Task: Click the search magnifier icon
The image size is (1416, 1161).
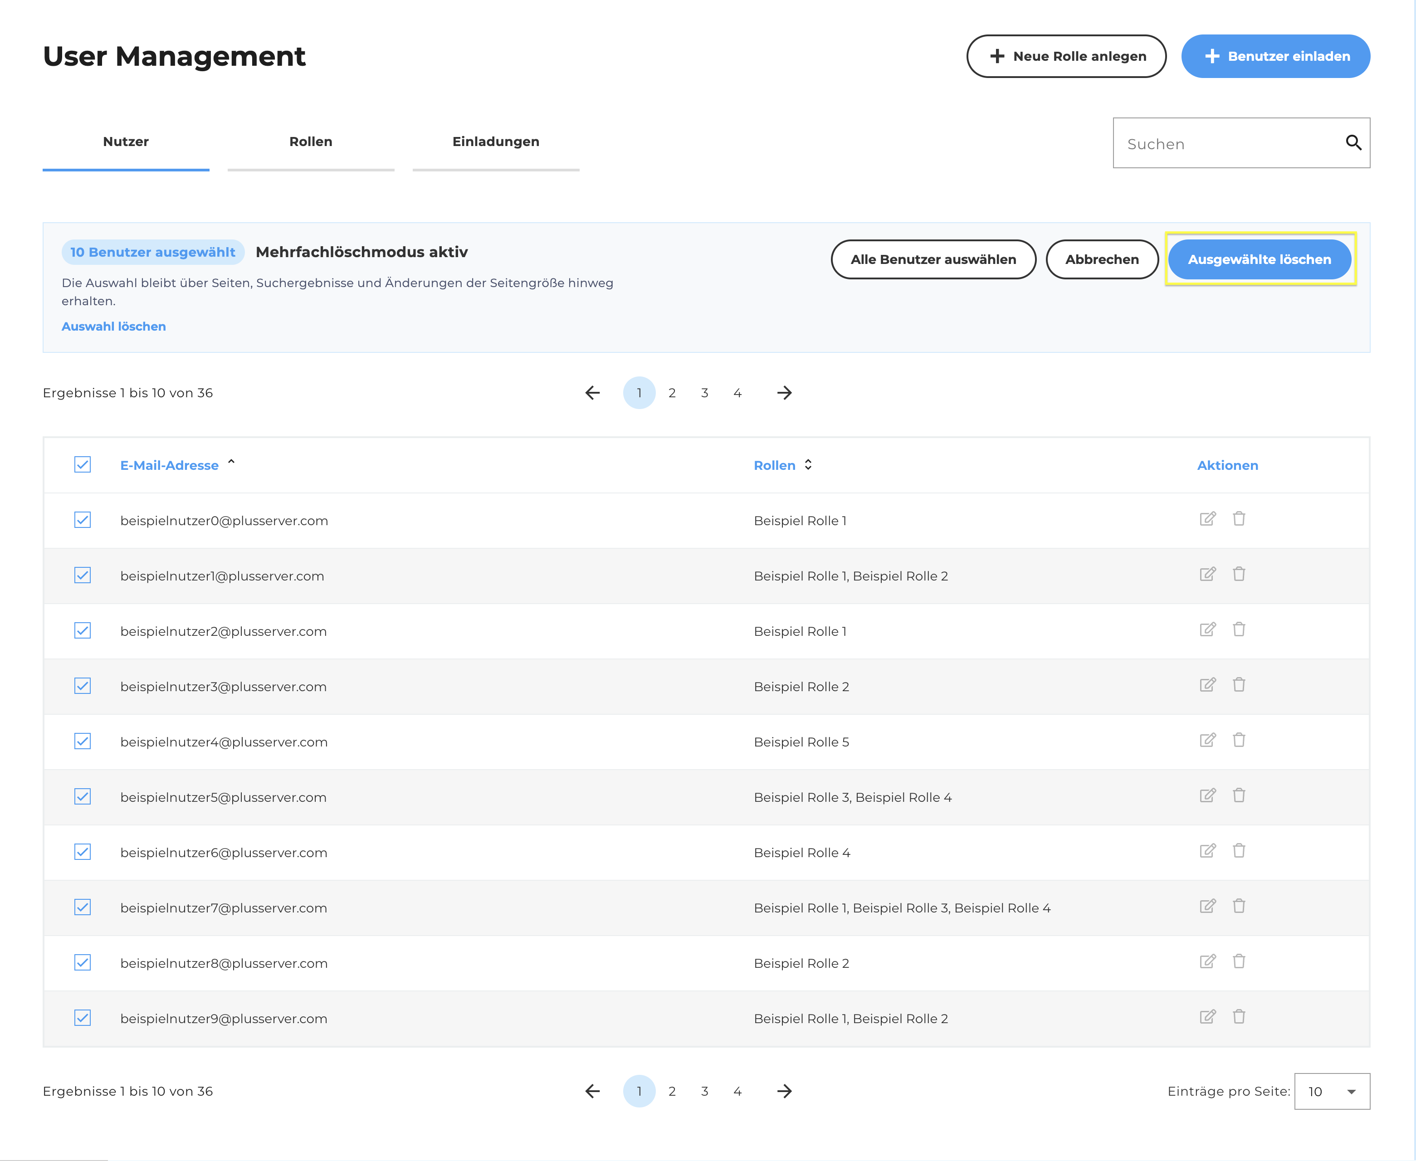Action: click(x=1353, y=142)
